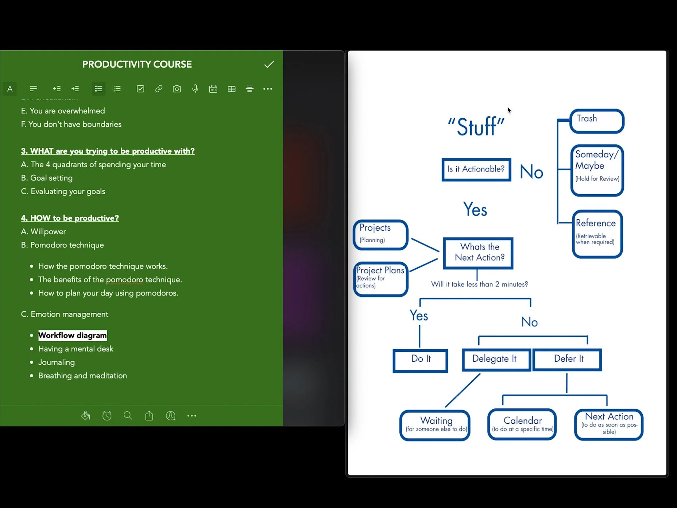This screenshot has height=508, width=677.
Task: Open the top toolbar more options ellipsis
Action: pyautogui.click(x=268, y=89)
